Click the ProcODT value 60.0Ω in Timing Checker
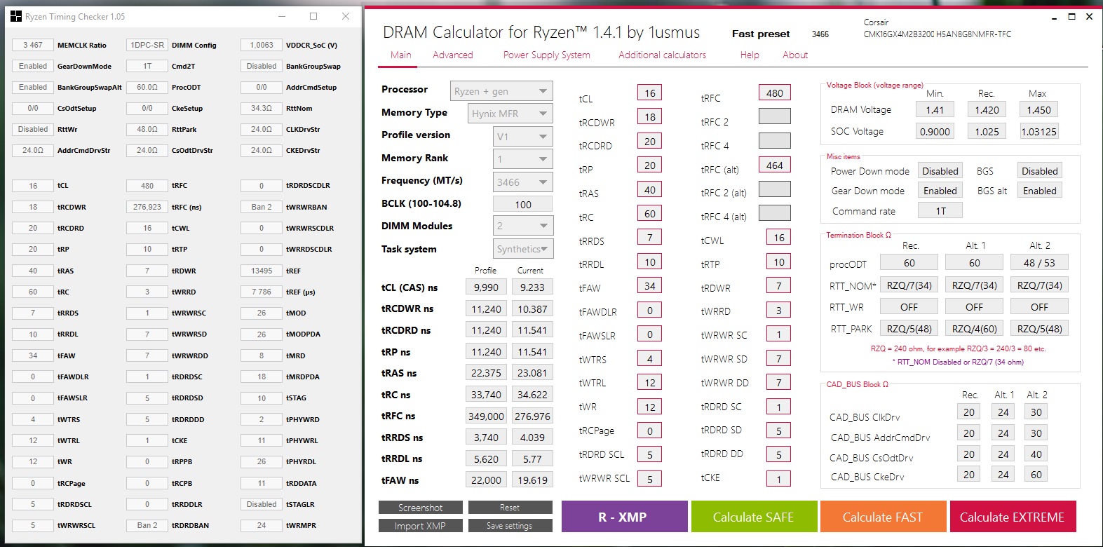The height and width of the screenshot is (549, 1103). coord(147,87)
